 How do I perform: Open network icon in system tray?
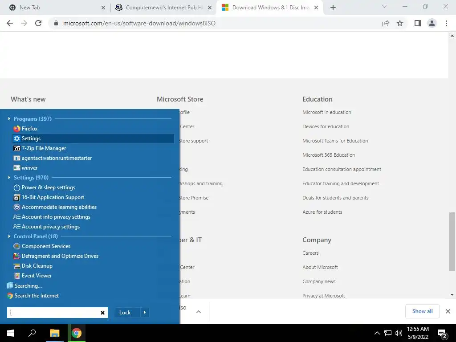tap(388, 333)
